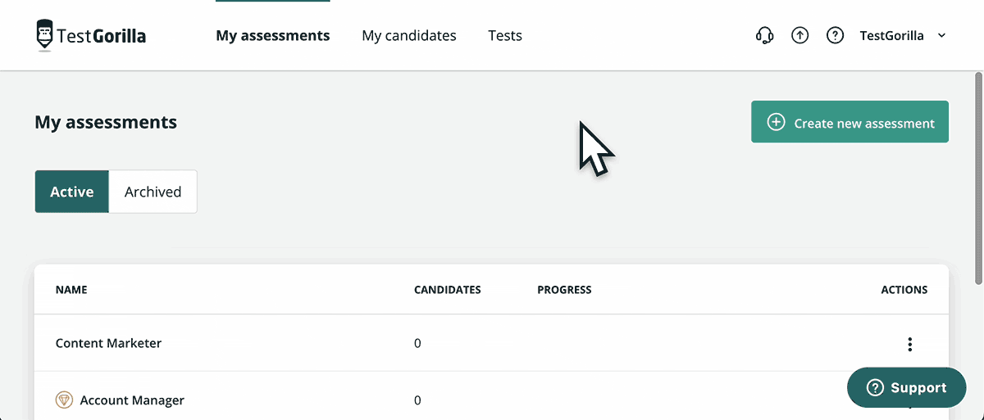Open the Account Manager assessment
Viewport: 984px width, 420px height.
[x=132, y=400]
